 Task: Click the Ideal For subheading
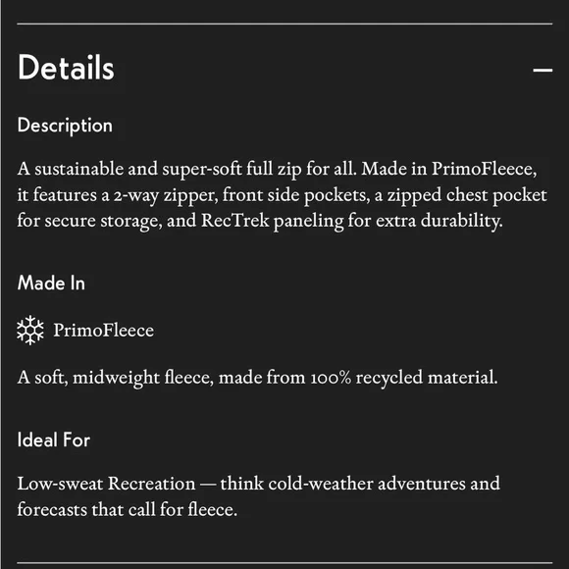(x=54, y=440)
